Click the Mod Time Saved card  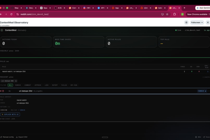[79, 42]
